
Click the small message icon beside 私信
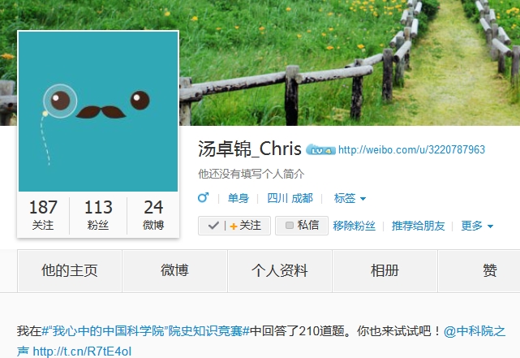pos(289,226)
